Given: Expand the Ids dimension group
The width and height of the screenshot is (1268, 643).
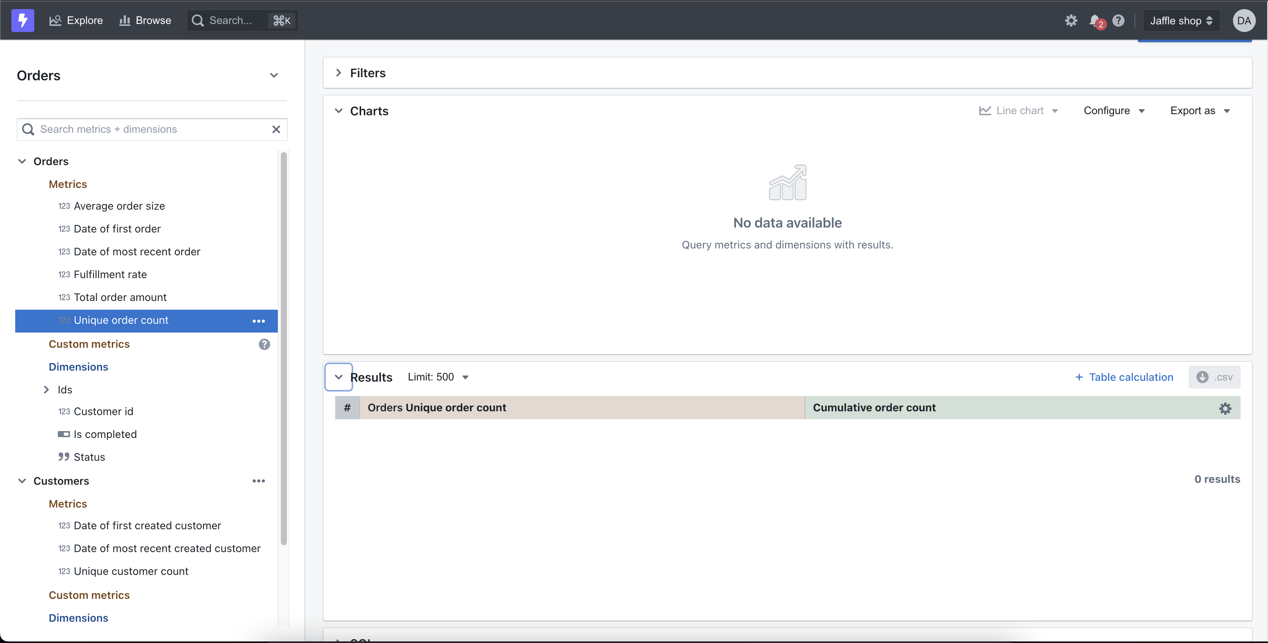Looking at the screenshot, I should click(x=46, y=390).
